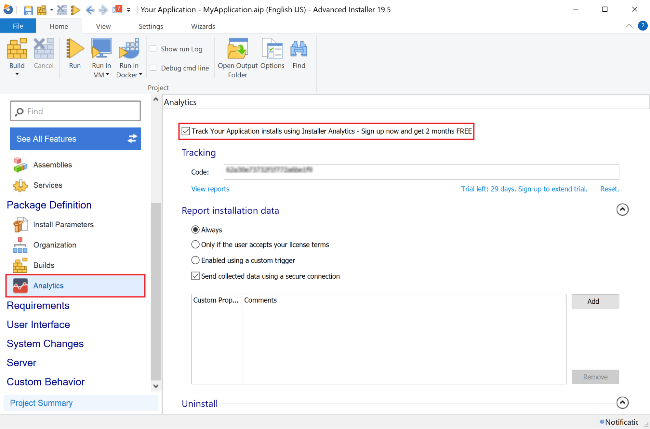Toggle the Debug cmd line checkbox
Image resolution: width=650 pixels, height=429 pixels.
click(153, 67)
